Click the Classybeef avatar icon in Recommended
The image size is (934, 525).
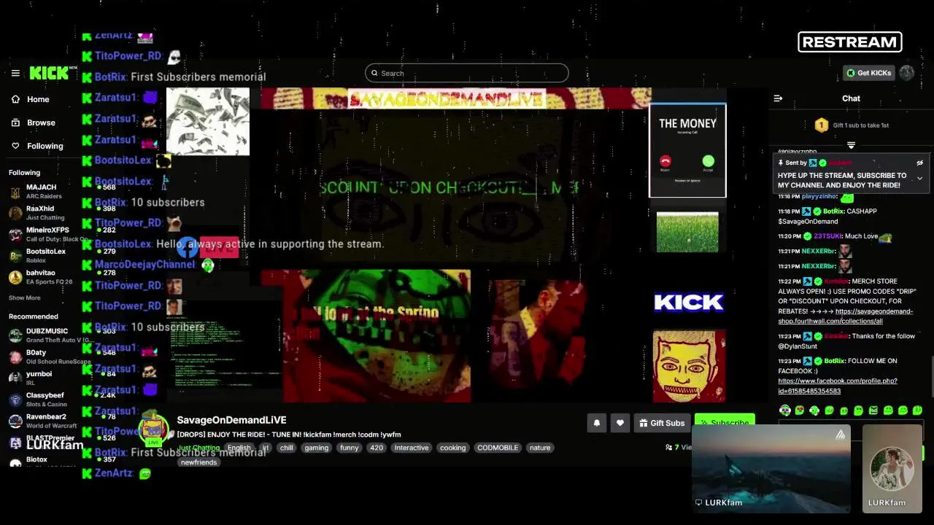pos(15,400)
